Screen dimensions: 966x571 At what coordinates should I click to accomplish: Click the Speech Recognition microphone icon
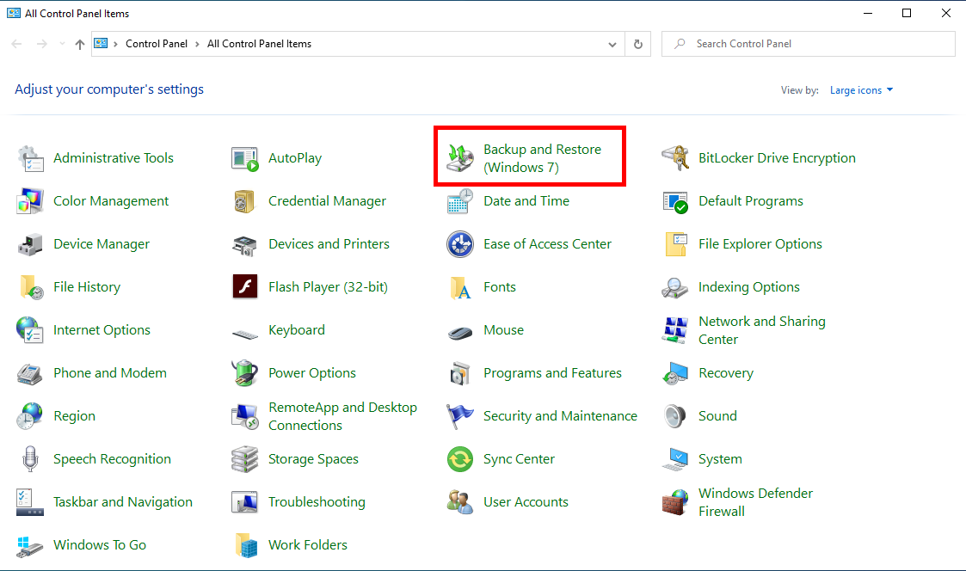point(30,459)
